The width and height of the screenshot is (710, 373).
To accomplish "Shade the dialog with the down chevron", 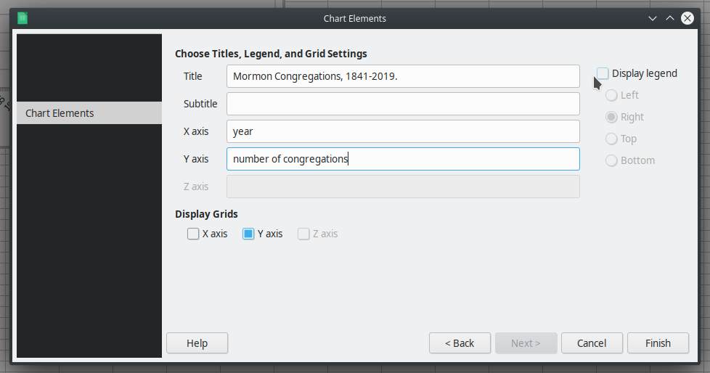I will [x=653, y=19].
